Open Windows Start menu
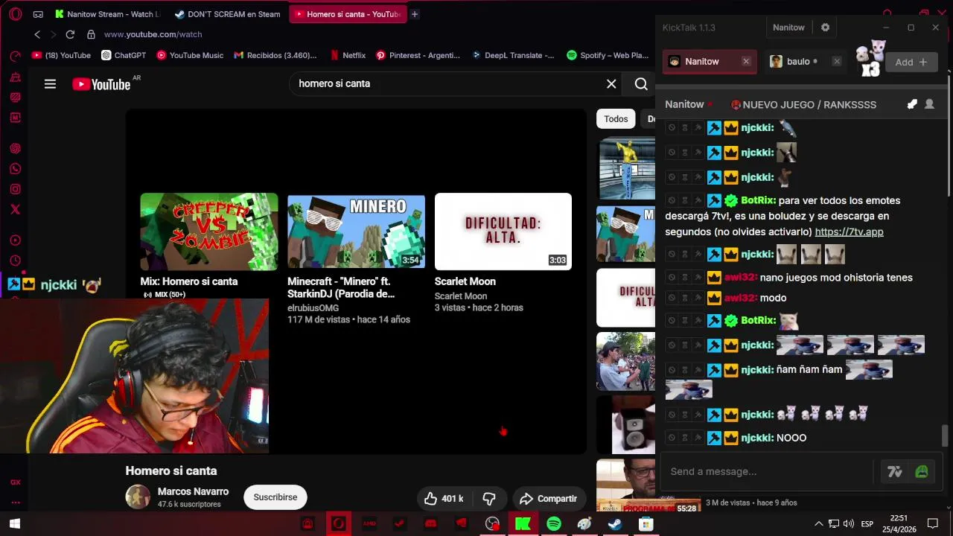This screenshot has width=953, height=536. [14, 524]
